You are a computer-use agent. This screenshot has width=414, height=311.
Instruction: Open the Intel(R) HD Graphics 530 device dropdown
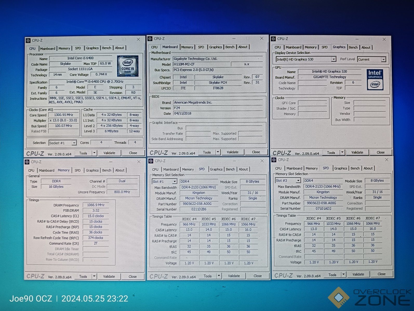click(334, 59)
